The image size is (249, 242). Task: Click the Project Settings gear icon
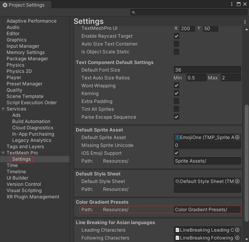5,5
